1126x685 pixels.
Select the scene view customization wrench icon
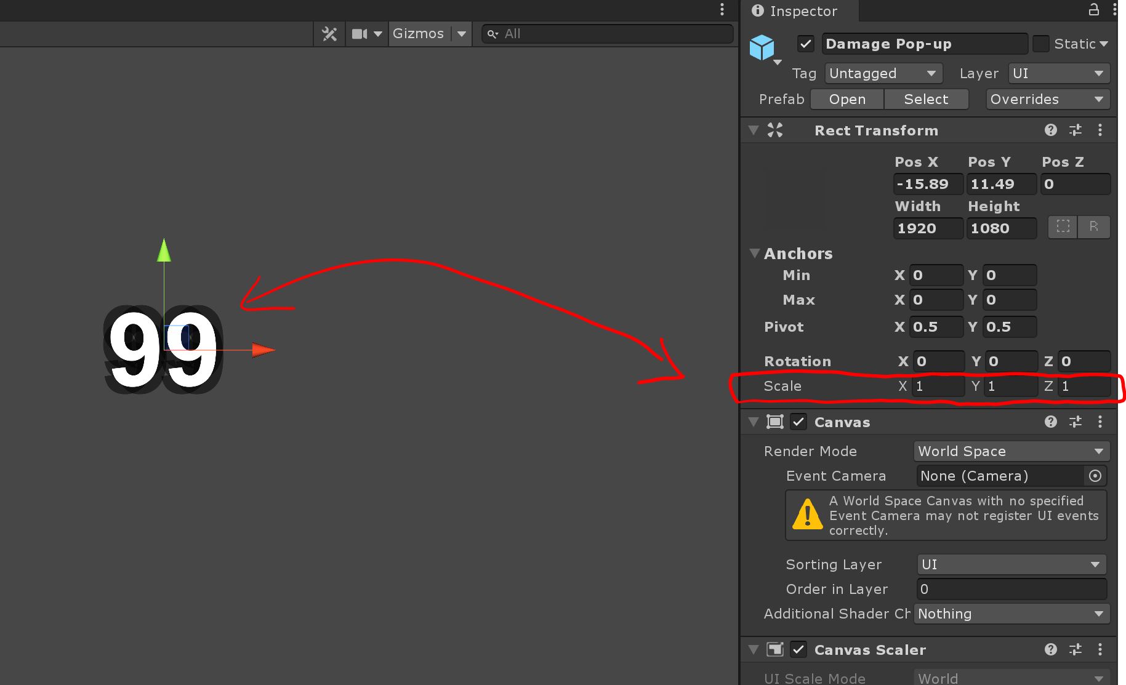pos(329,34)
